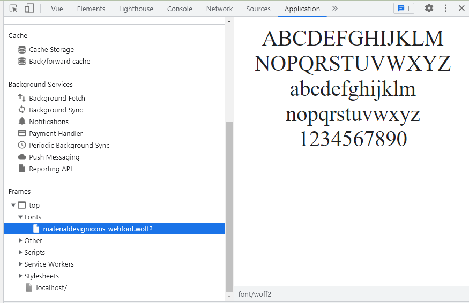Switch to the Console tab

point(180,9)
